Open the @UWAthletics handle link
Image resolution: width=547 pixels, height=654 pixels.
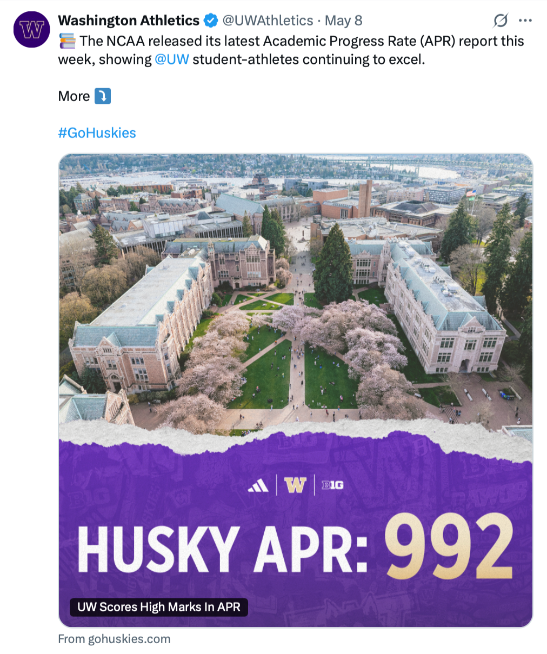268,21
